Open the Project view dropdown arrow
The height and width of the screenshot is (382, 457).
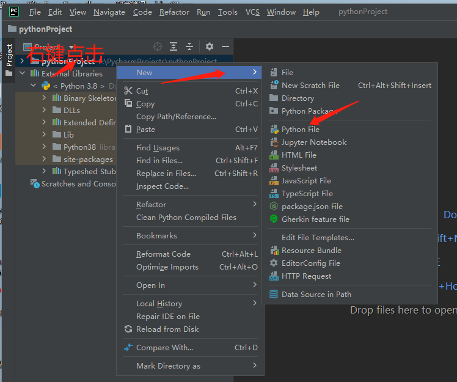[x=71, y=47]
